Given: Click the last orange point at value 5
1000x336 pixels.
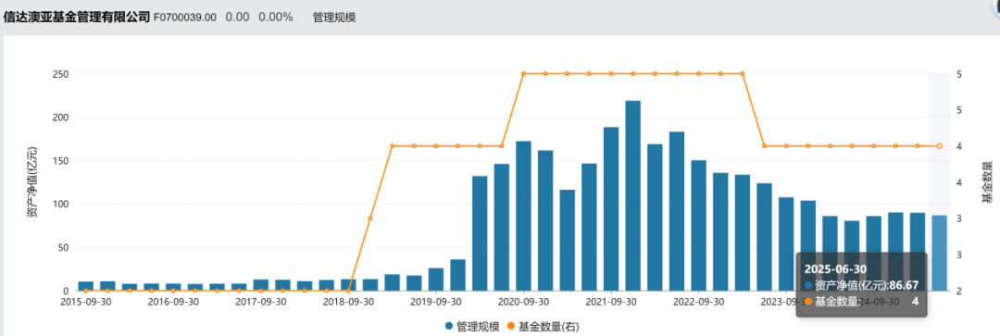Looking at the screenshot, I should 742,74.
